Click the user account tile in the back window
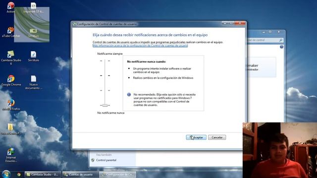The image size is (317, 178). pos(262,67)
